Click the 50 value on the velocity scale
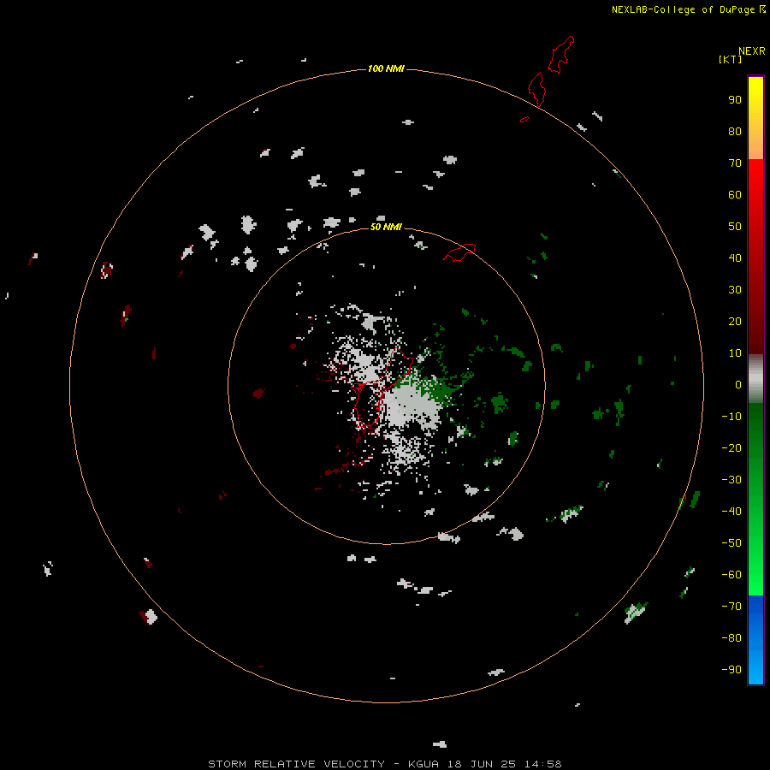 pos(735,227)
